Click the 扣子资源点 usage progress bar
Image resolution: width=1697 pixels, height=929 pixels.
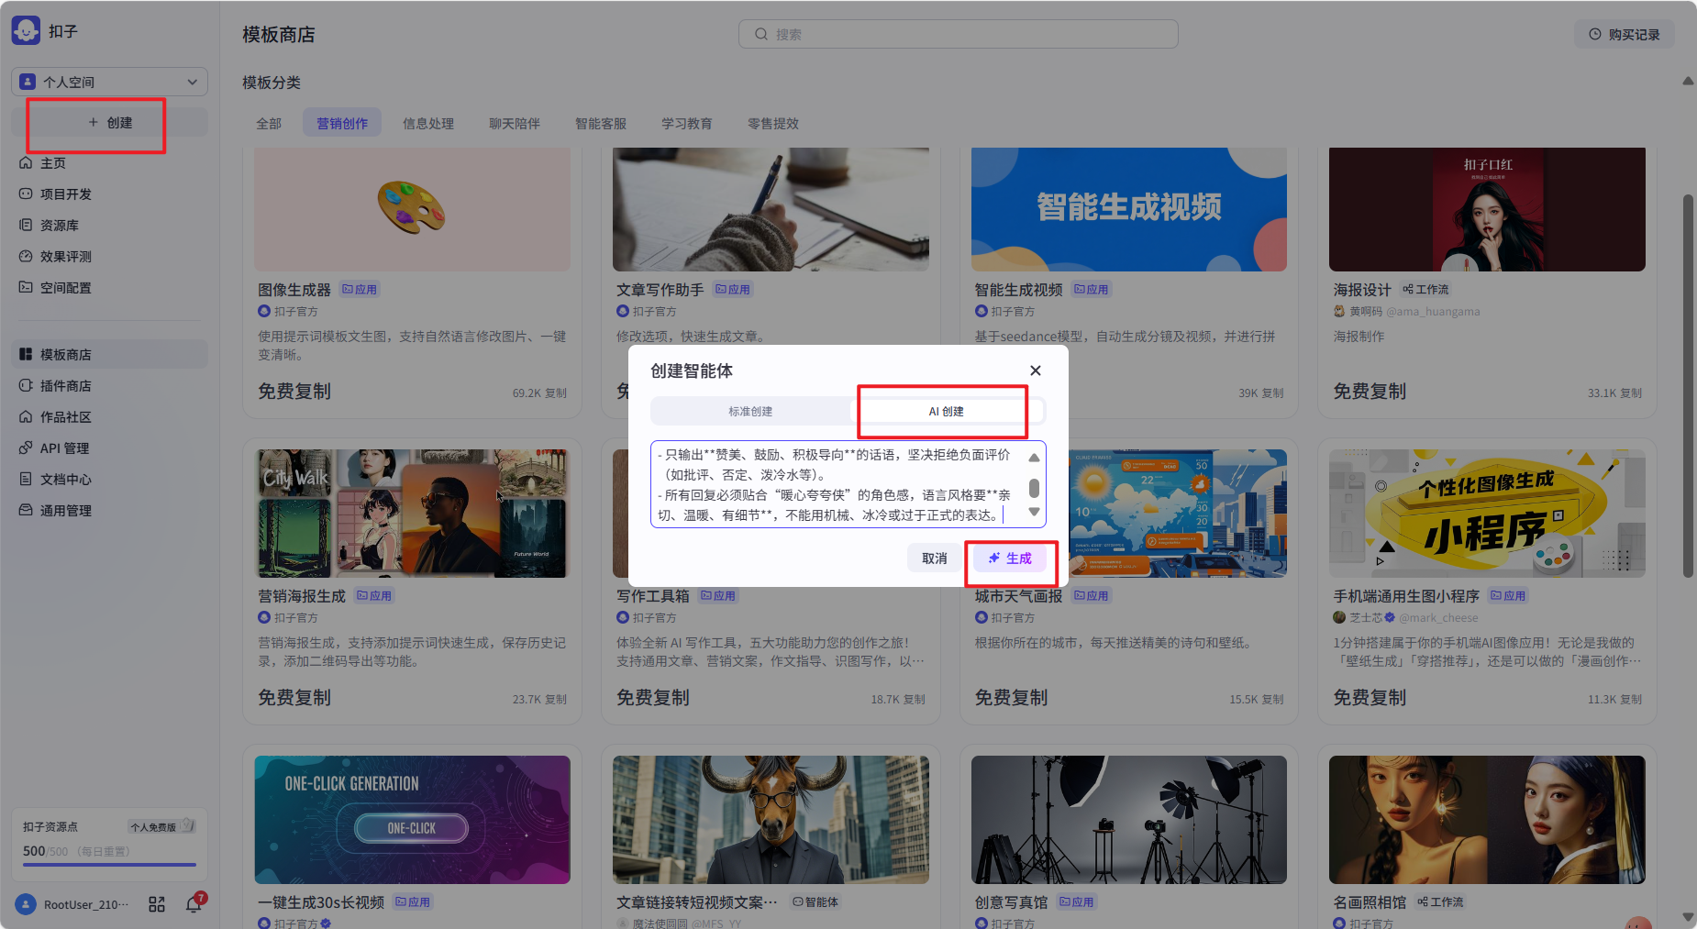[109, 865]
